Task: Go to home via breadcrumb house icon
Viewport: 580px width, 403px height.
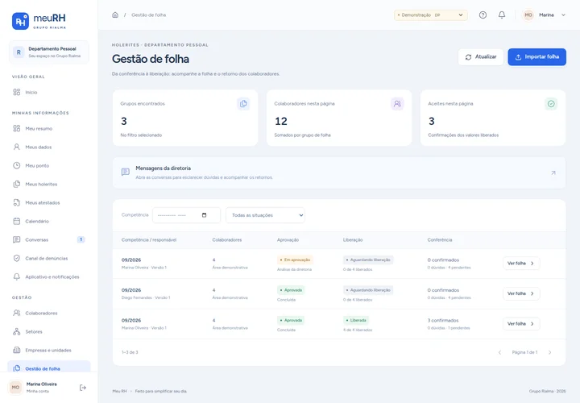Action: point(115,15)
